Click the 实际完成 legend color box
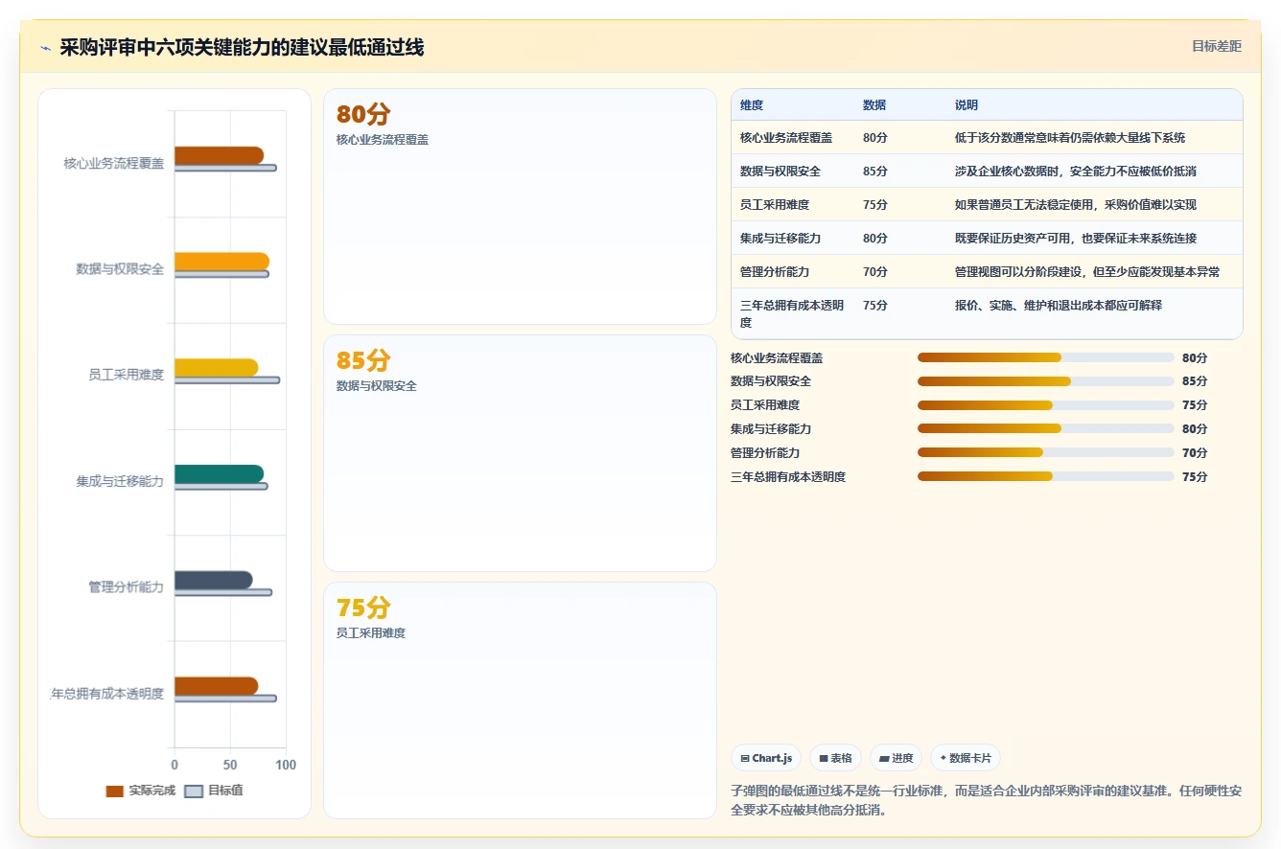Viewport: 1281px width, 849px height. coord(115,792)
